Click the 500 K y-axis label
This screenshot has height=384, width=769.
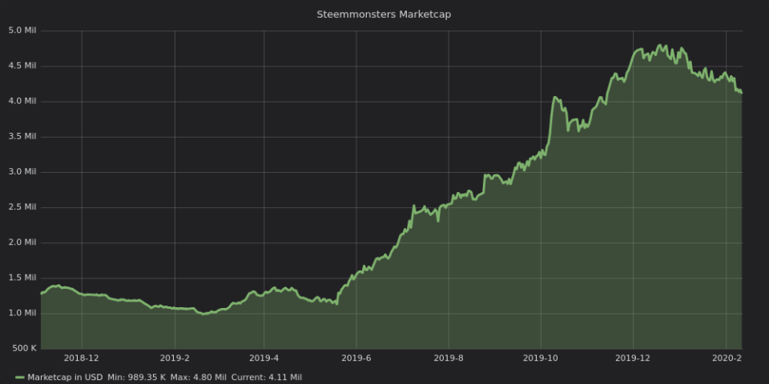(24, 348)
